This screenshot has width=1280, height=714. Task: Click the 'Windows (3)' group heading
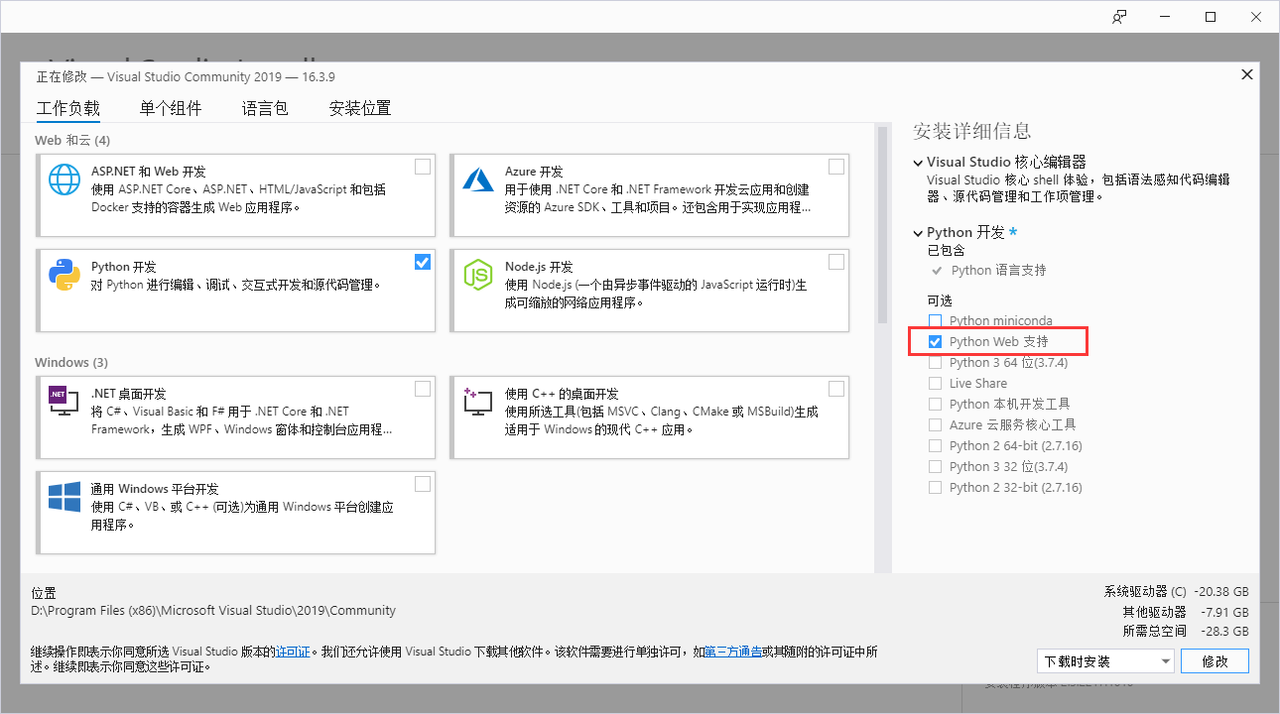click(x=71, y=362)
